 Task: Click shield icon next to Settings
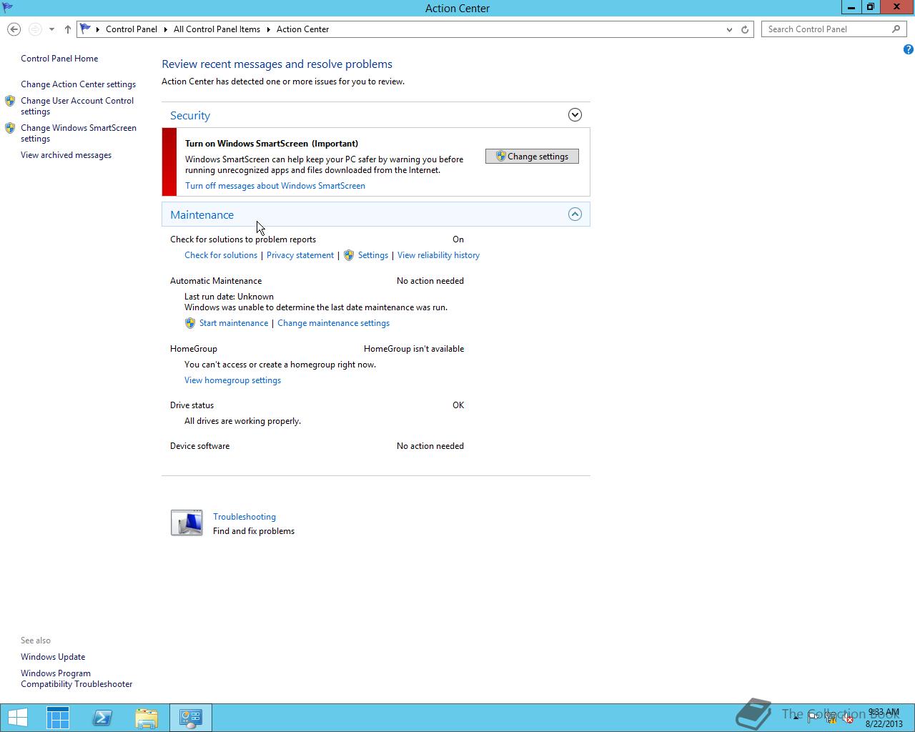pyautogui.click(x=349, y=255)
